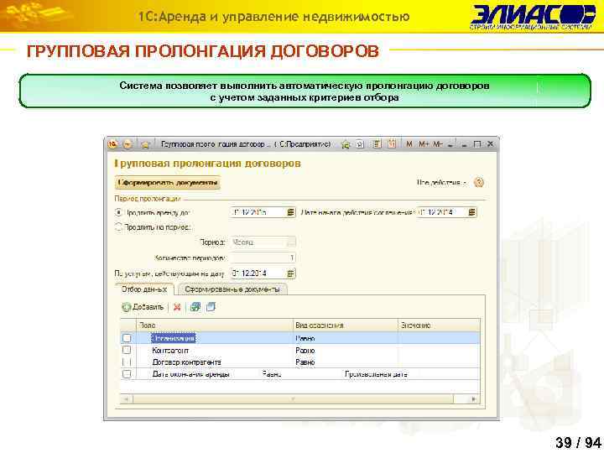
Task: Open the calendar icon in title bar
Action: coord(392,144)
